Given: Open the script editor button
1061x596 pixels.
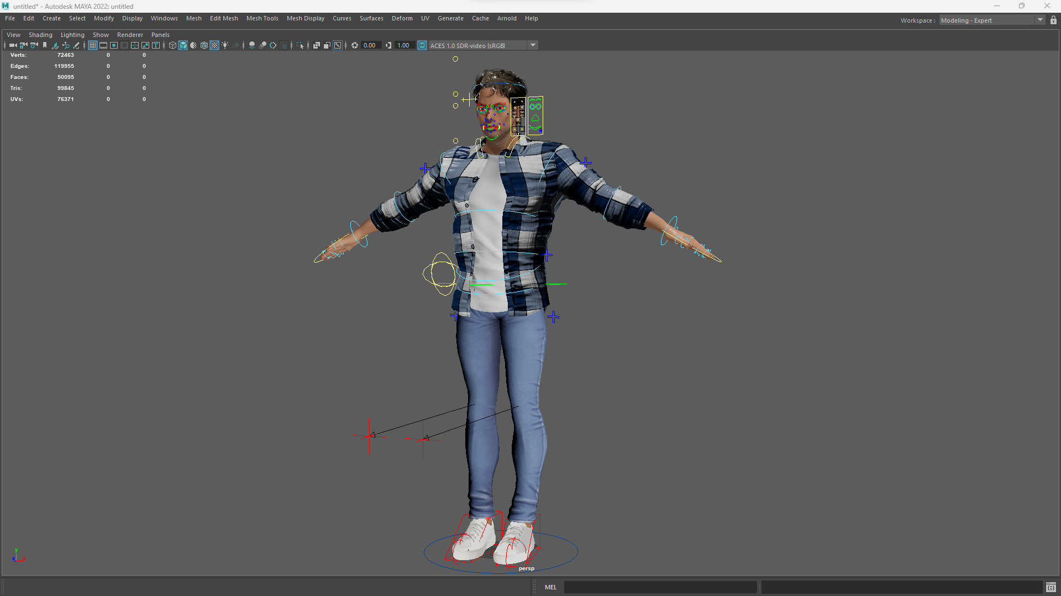Looking at the screenshot, I should coord(1051,587).
